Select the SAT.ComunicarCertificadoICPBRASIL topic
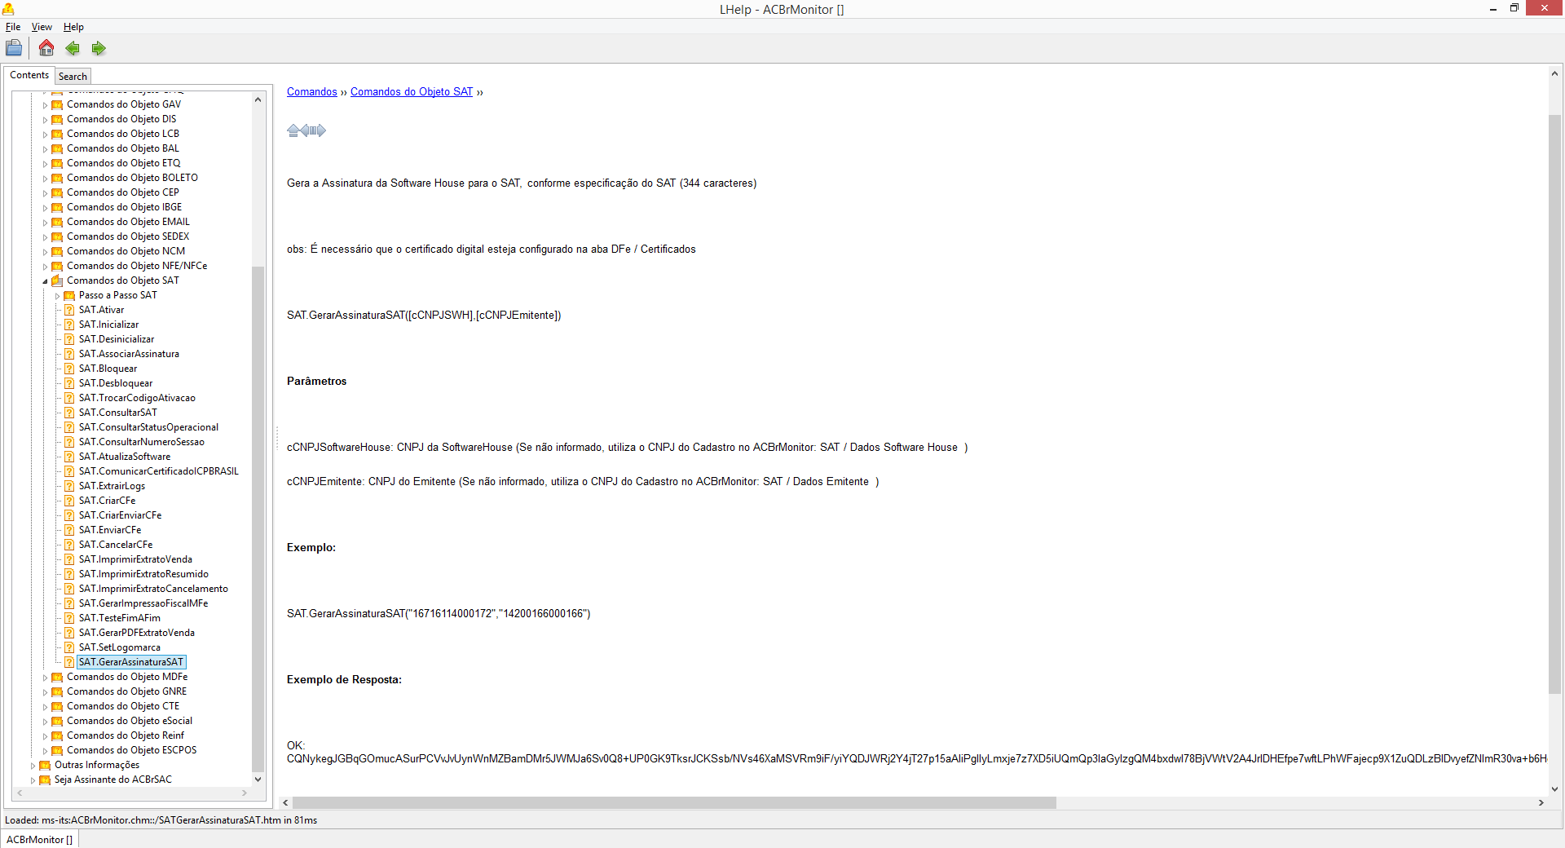 (159, 471)
